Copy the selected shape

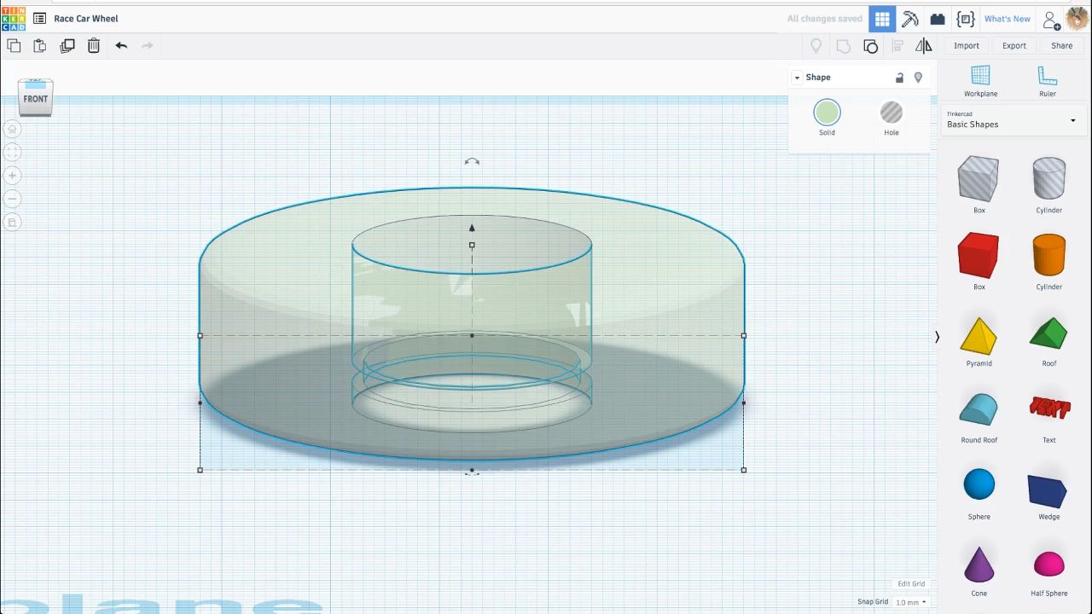click(x=14, y=46)
